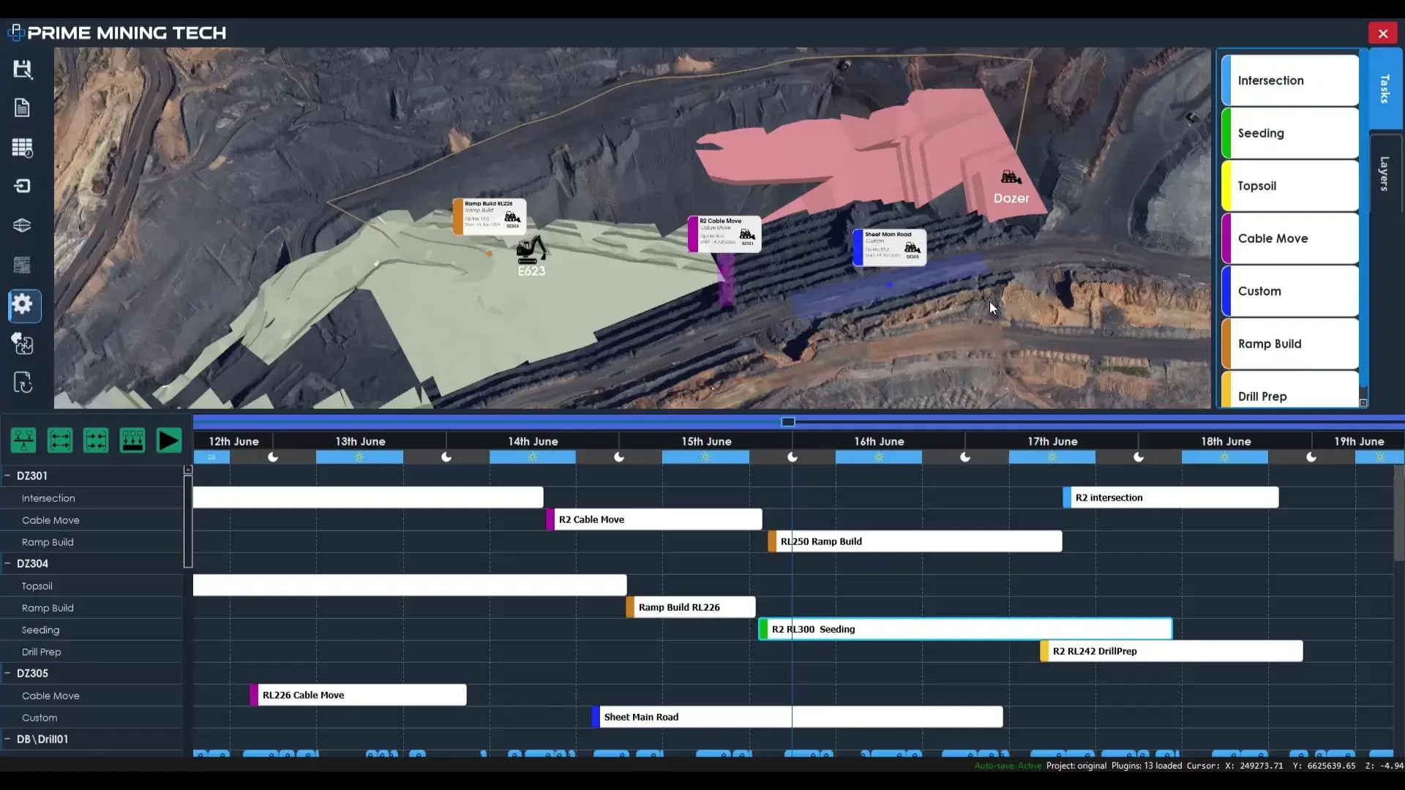Viewport: 1405px width, 790px height.
Task: Click the file refresh sync icon
Action: 23,383
